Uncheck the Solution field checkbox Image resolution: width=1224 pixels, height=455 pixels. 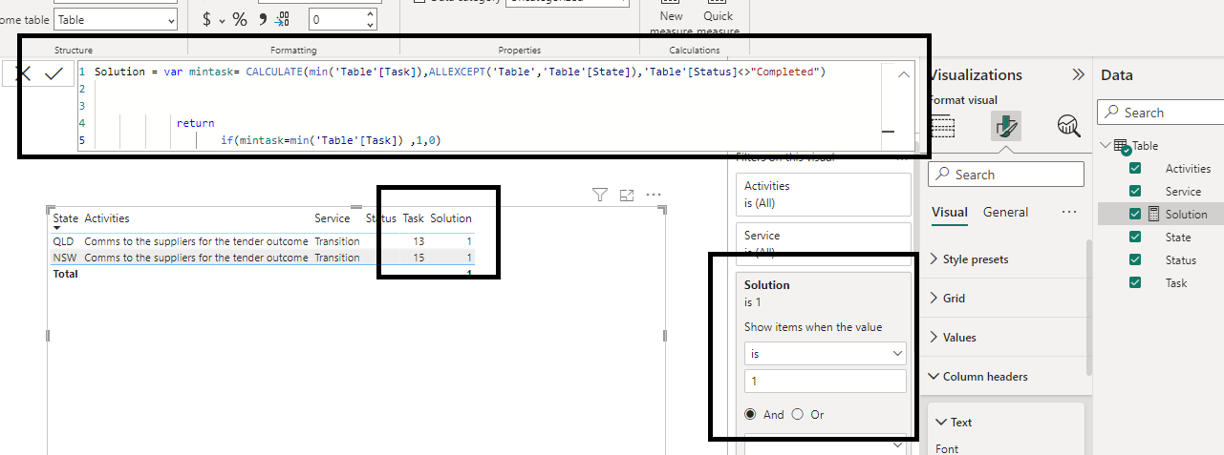pos(1135,214)
